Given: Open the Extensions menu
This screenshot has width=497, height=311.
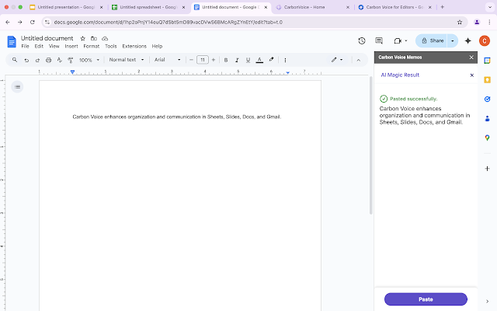Looking at the screenshot, I should (134, 47).
